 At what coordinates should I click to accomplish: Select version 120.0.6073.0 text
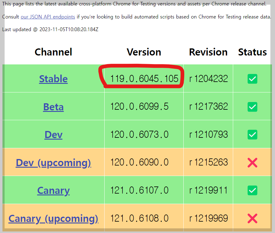pyautogui.click(x=139, y=134)
